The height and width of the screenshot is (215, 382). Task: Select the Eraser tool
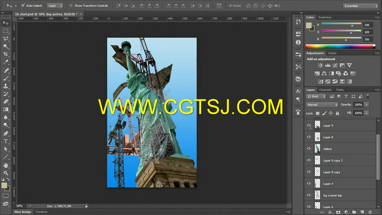[x=6, y=102]
